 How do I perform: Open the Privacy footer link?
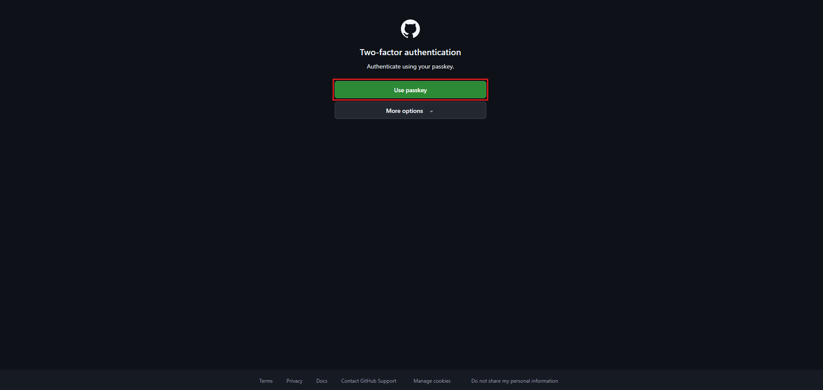(x=294, y=381)
